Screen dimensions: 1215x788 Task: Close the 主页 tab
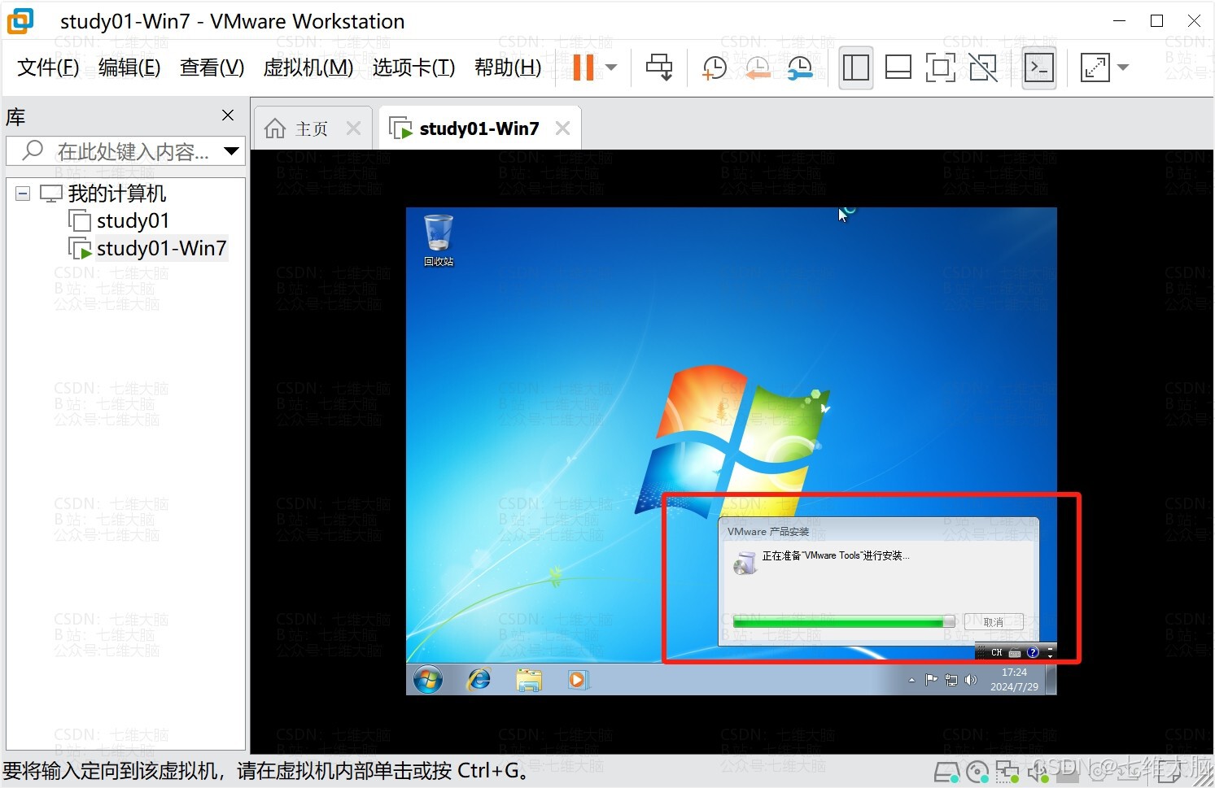353,128
